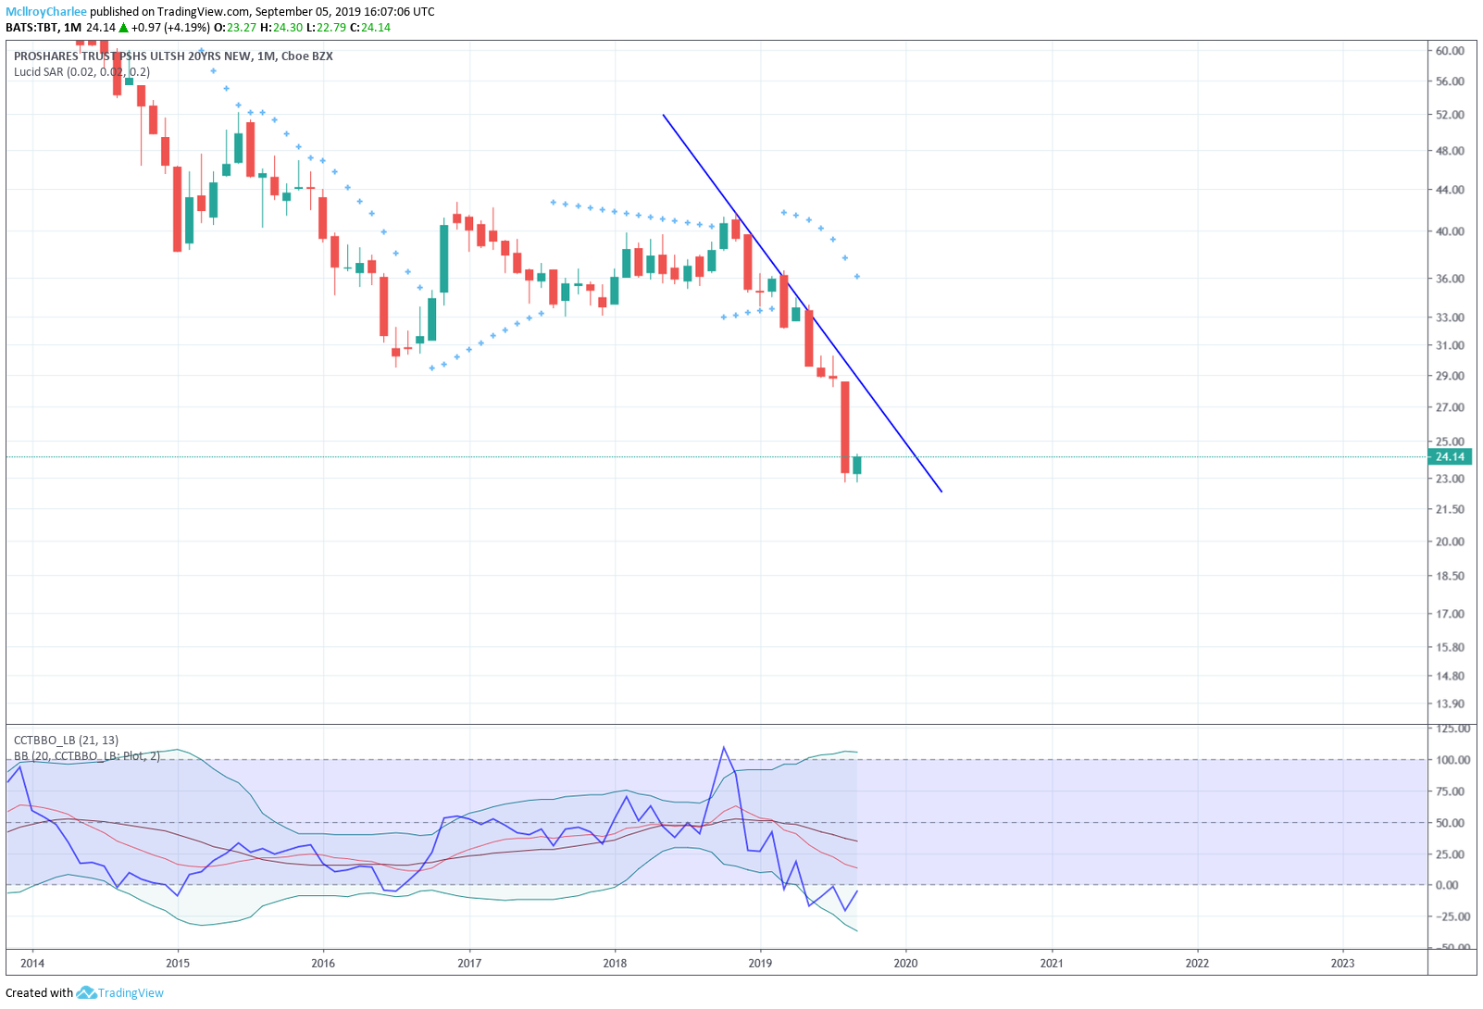Click the 2017 label on time axis

(x=469, y=963)
